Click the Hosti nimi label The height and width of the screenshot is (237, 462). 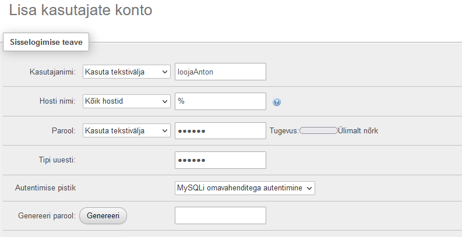tap(58, 101)
